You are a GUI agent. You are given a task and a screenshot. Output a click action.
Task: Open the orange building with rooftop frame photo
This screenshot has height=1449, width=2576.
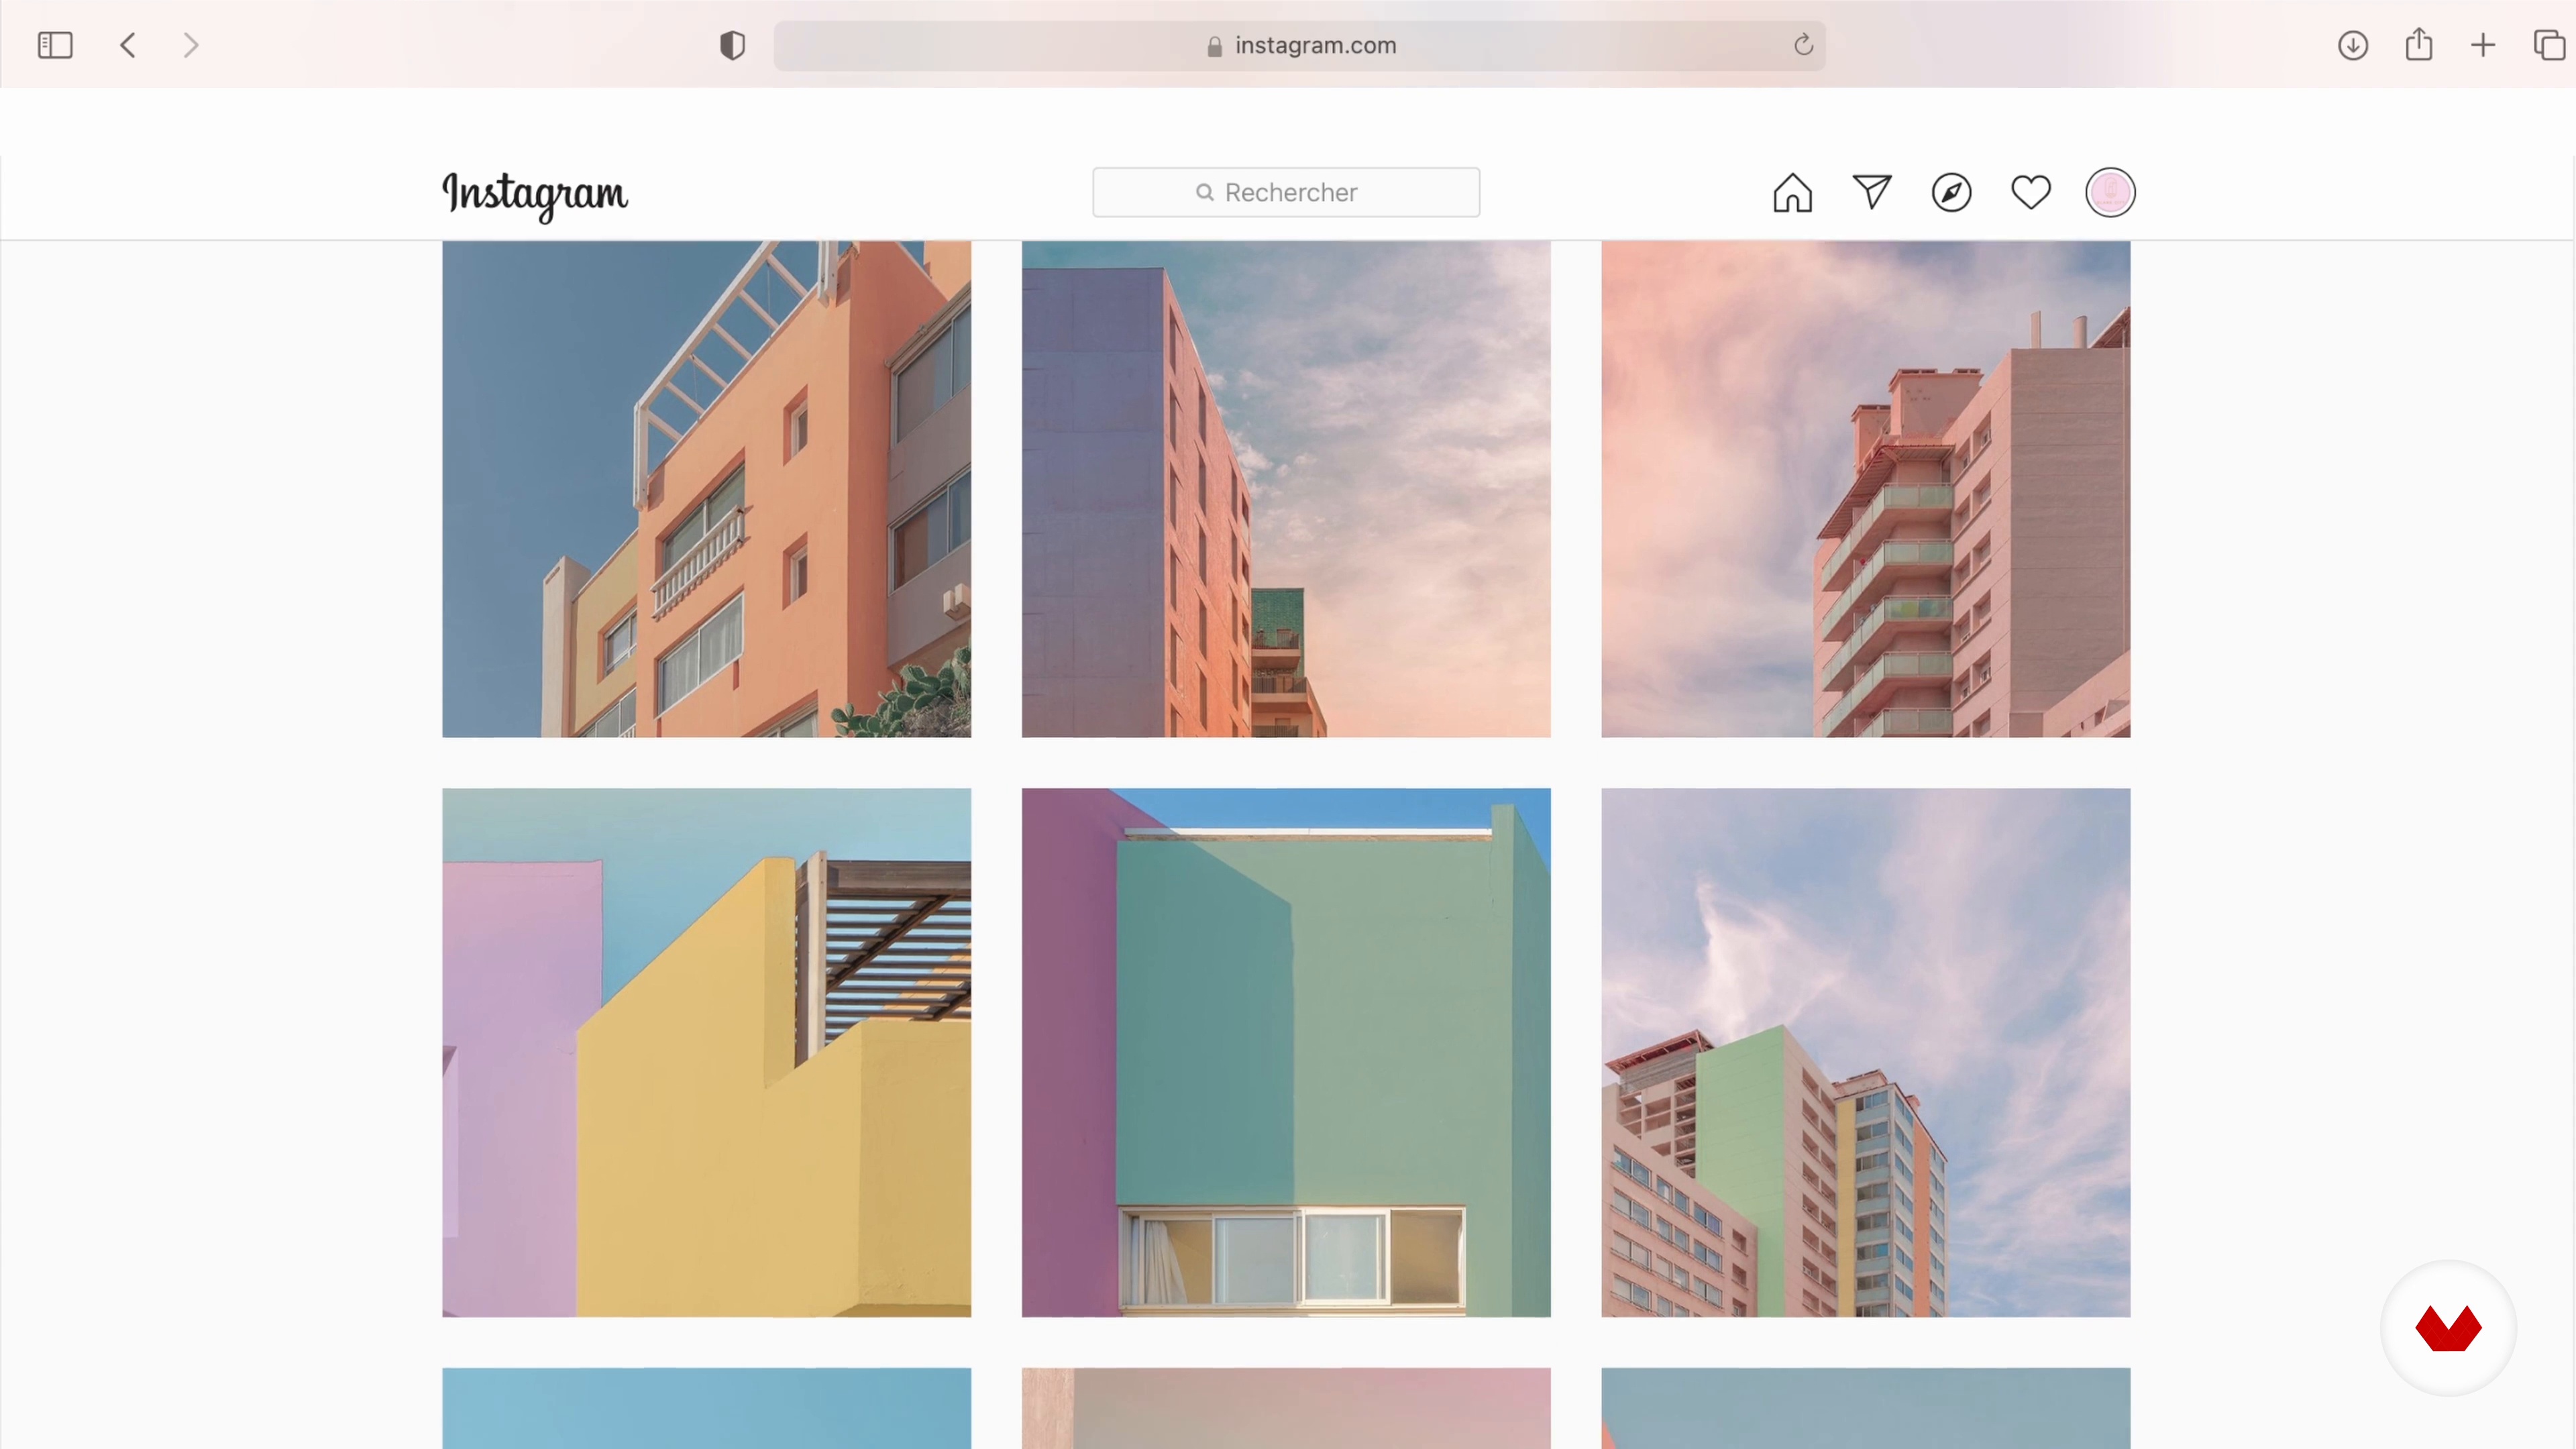pyautogui.click(x=707, y=489)
